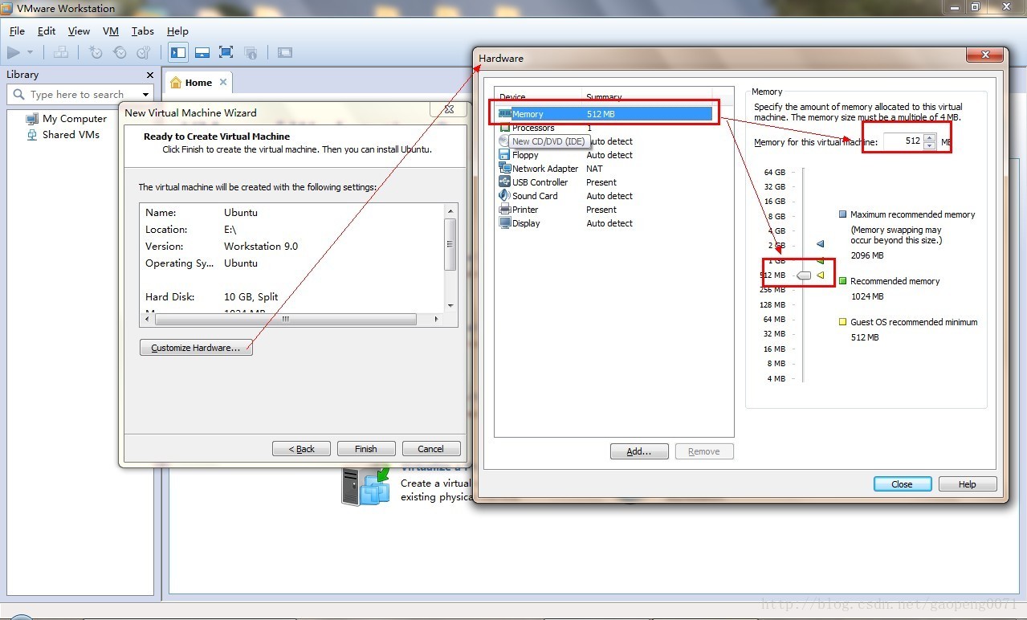The image size is (1027, 620).
Task: Select the Sound Card speaker icon
Action: click(504, 195)
